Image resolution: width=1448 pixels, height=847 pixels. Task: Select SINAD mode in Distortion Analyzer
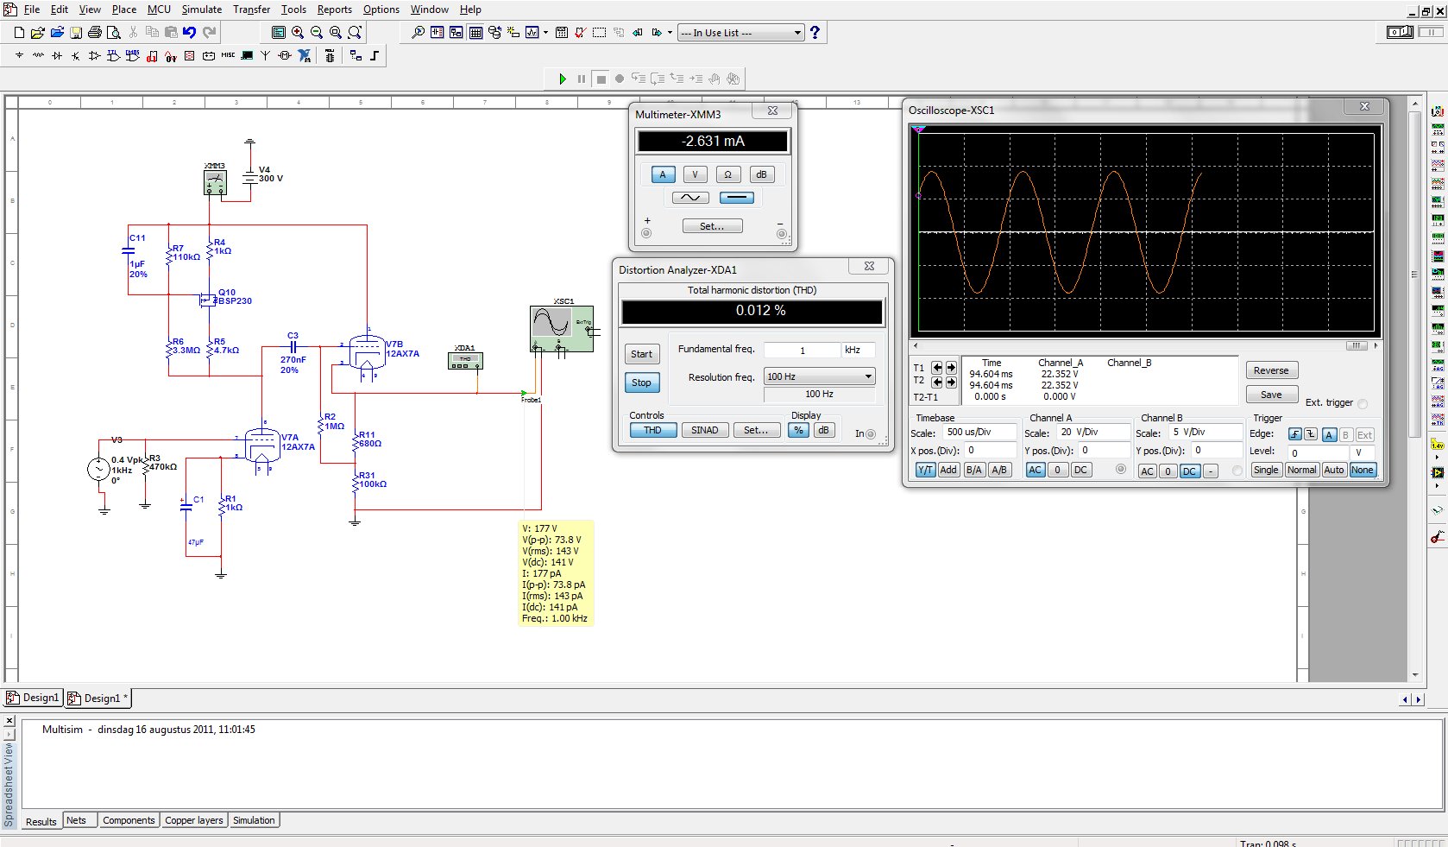click(705, 430)
